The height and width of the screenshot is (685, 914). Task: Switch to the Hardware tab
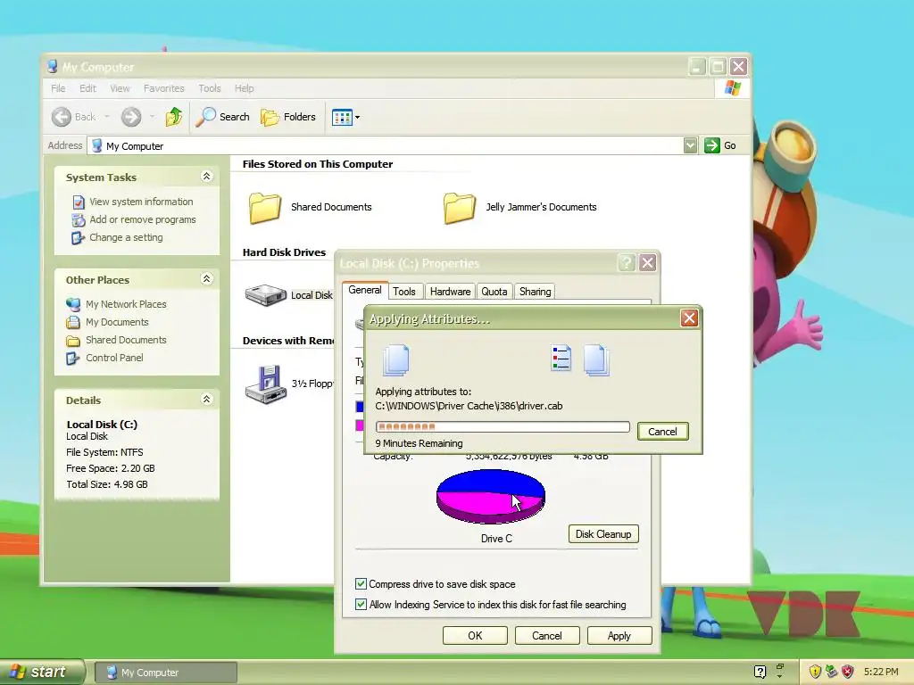click(450, 292)
